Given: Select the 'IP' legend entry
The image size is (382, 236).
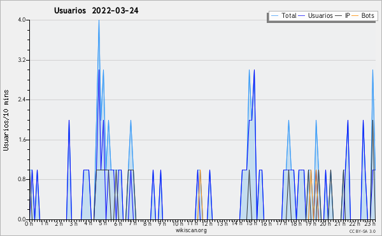Looking at the screenshot, I should coord(348,15).
